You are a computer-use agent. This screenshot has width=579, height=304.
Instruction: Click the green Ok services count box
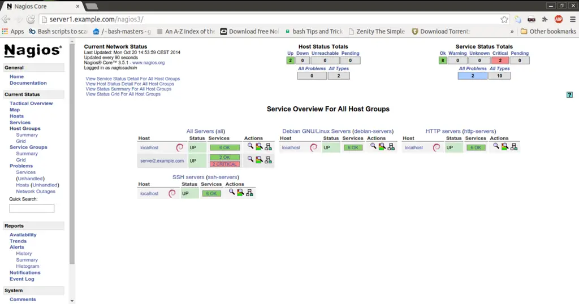442,60
